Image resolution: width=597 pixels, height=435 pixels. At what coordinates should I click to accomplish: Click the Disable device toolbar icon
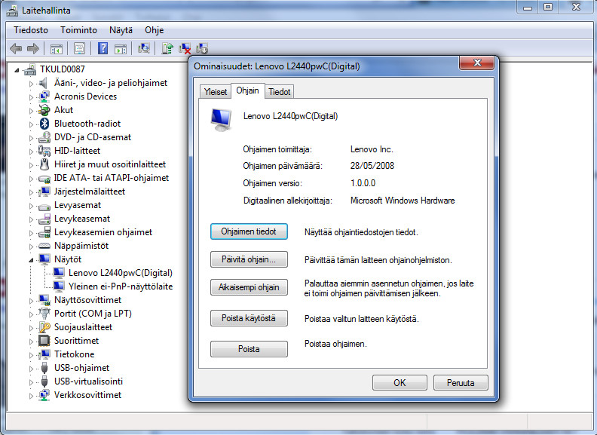pos(202,49)
